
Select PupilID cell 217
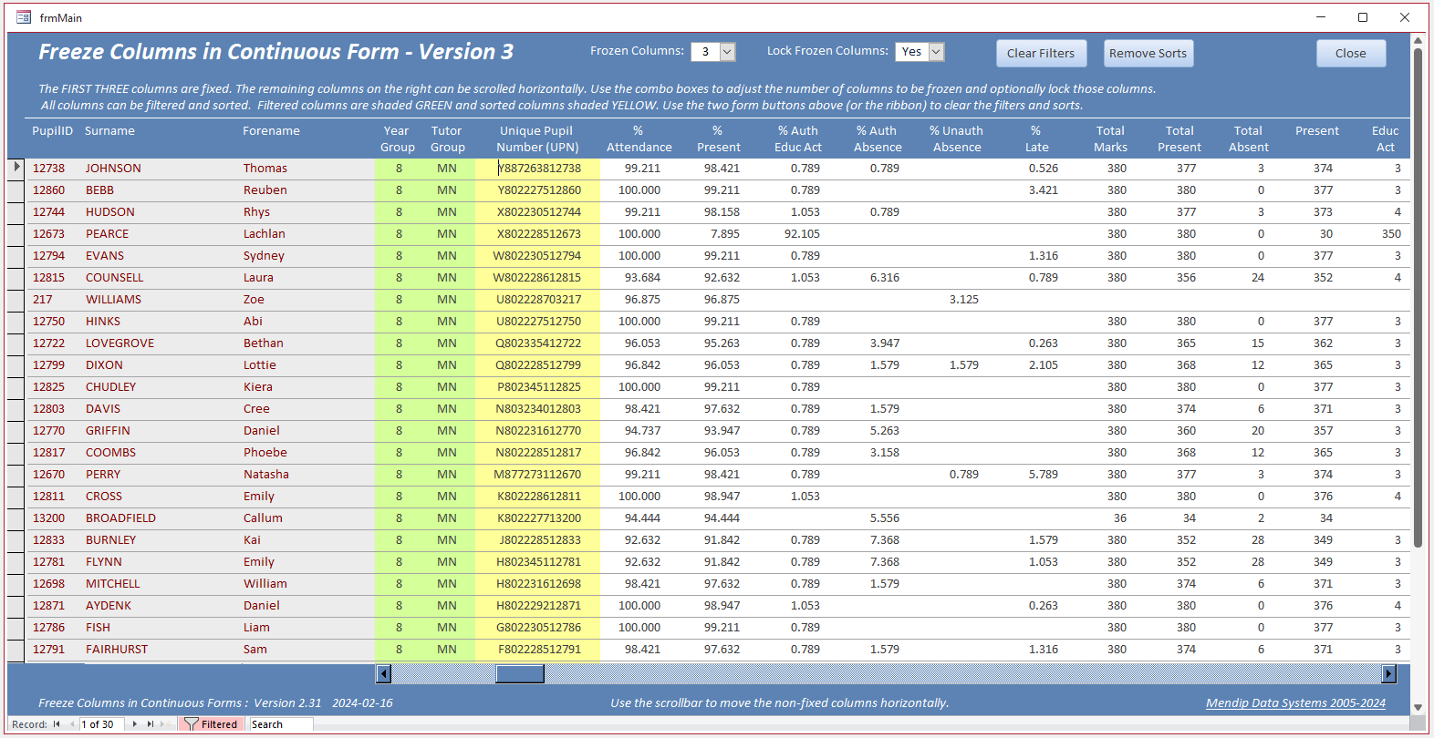coord(43,300)
